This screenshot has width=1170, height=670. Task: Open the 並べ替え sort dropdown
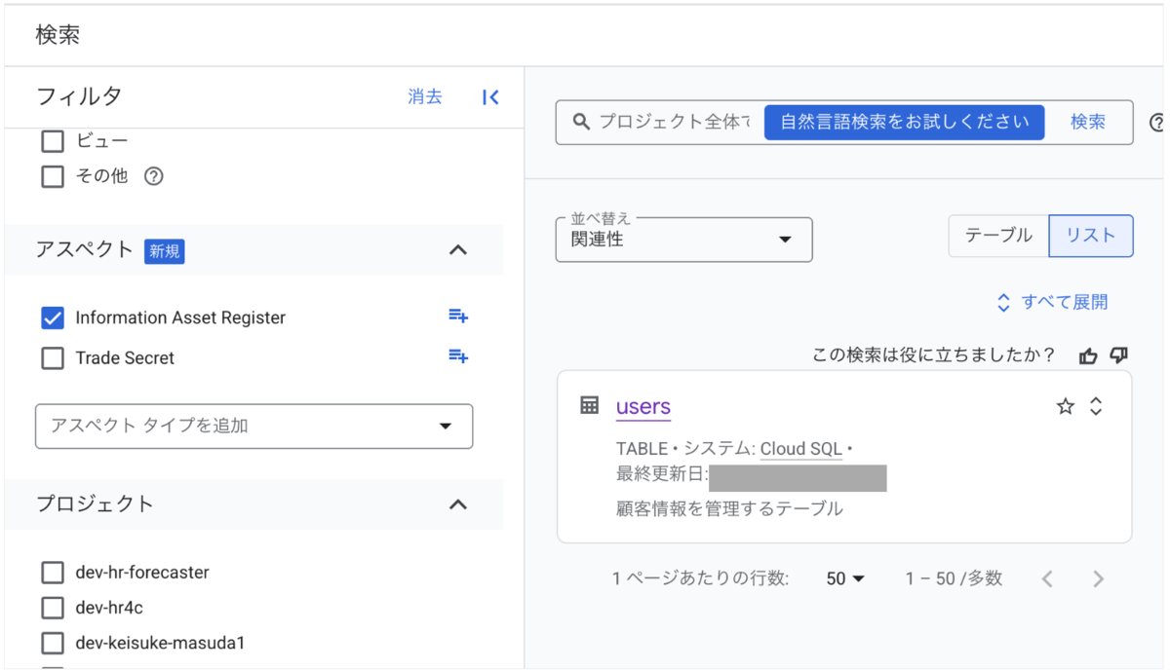682,240
